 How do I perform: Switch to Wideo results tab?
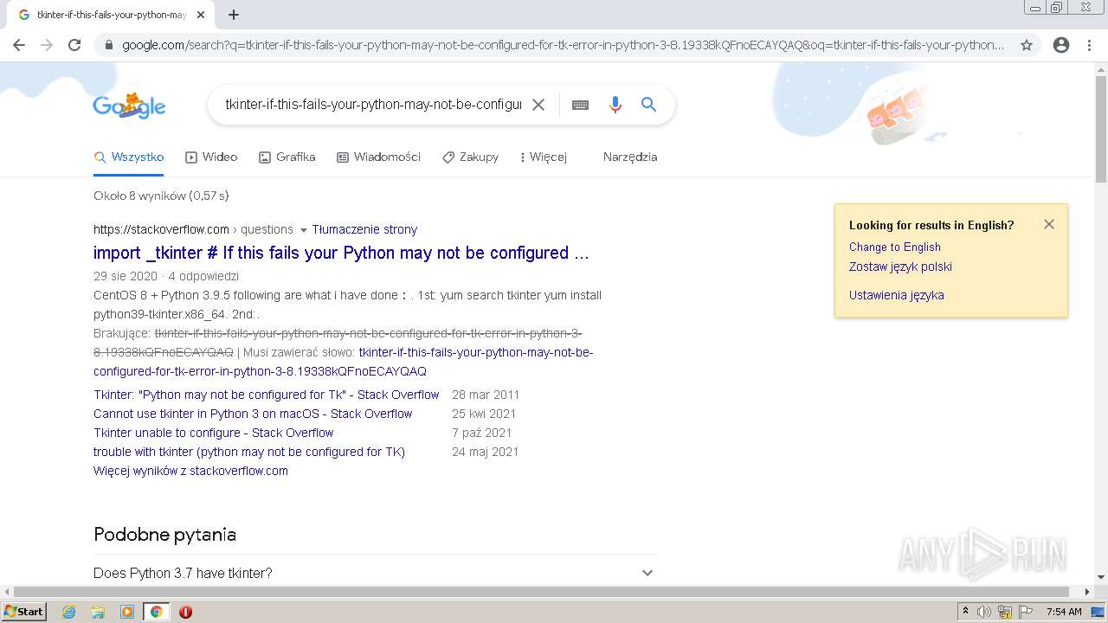[x=211, y=157]
